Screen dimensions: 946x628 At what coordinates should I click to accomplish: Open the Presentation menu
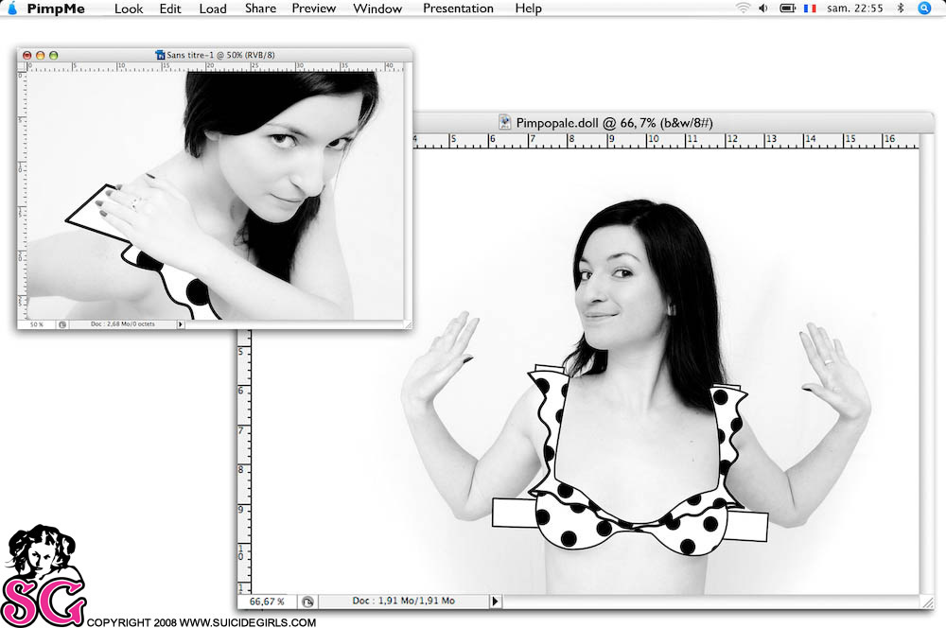click(x=458, y=9)
